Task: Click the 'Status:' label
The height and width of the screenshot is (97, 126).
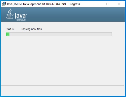Action: pyautogui.click(x=10, y=29)
